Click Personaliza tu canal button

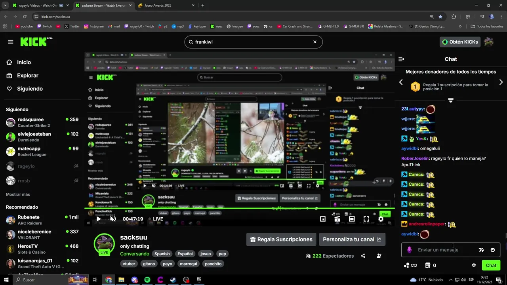[352, 239]
